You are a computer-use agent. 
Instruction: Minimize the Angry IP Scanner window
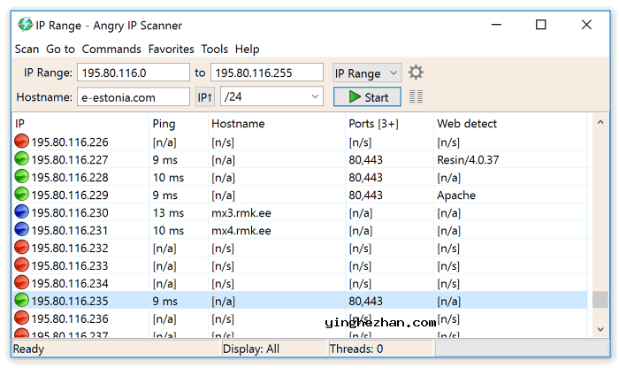pos(496,25)
